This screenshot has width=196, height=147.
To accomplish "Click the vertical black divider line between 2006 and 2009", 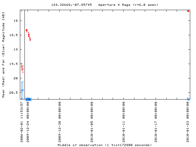I will click(x=24, y=55).
